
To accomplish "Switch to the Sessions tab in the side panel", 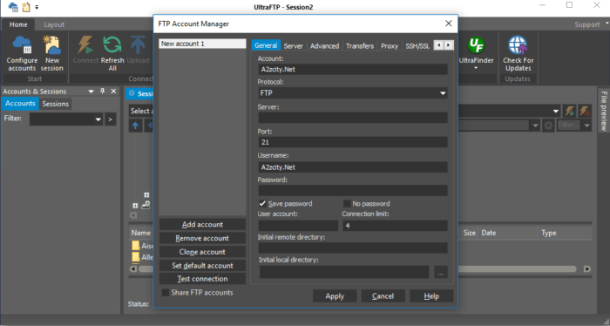I will pos(55,104).
